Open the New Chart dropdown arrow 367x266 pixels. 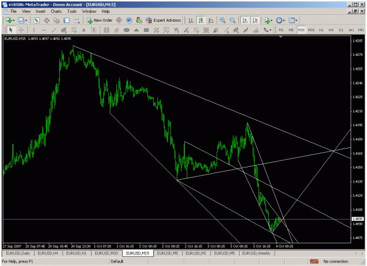[14, 21]
